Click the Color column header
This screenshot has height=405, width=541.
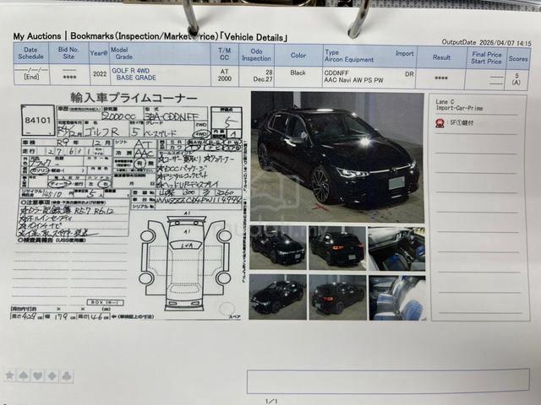pos(298,56)
